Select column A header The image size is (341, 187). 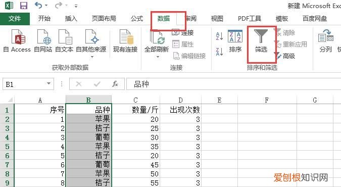click(40, 100)
